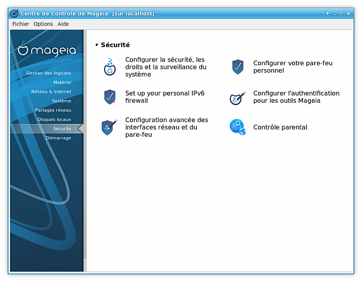Click the Mageia logo in sidebar
Image resolution: width=362 pixels, height=282 pixels.
coord(47,49)
